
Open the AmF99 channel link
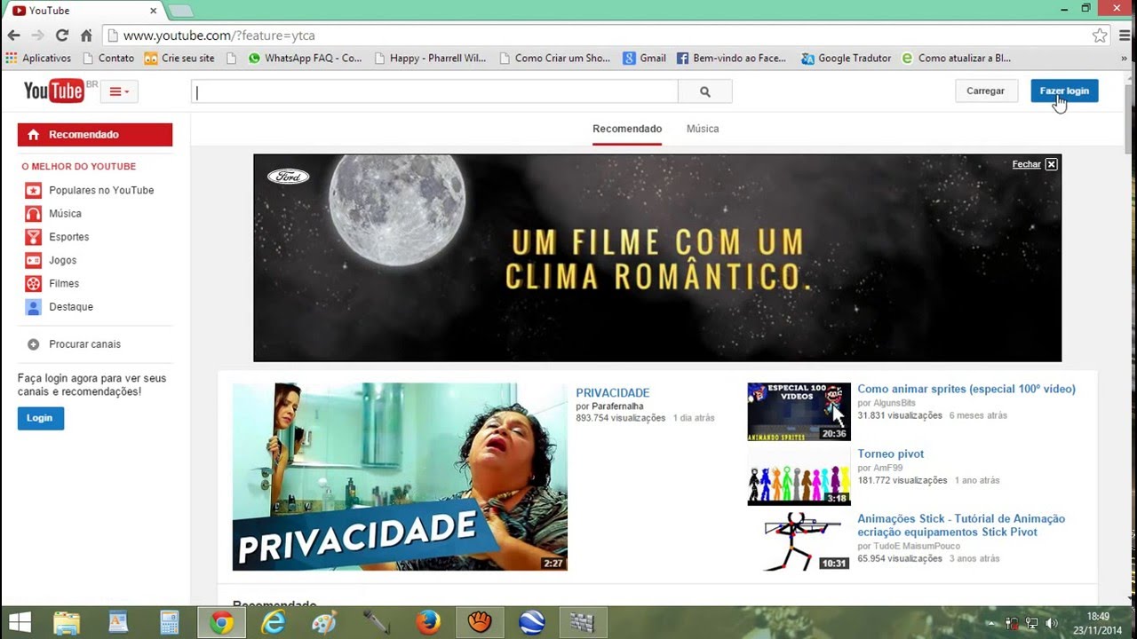[x=888, y=468]
